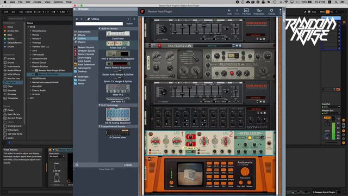Open the View menu
This screenshot has width=348, height=196.
[x=47, y=2]
